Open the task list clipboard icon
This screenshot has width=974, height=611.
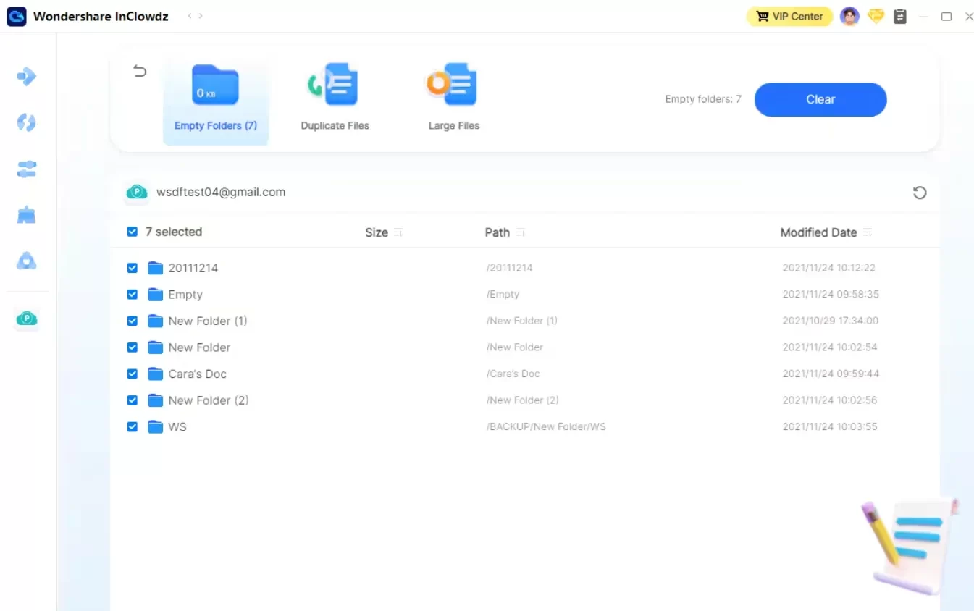click(900, 16)
